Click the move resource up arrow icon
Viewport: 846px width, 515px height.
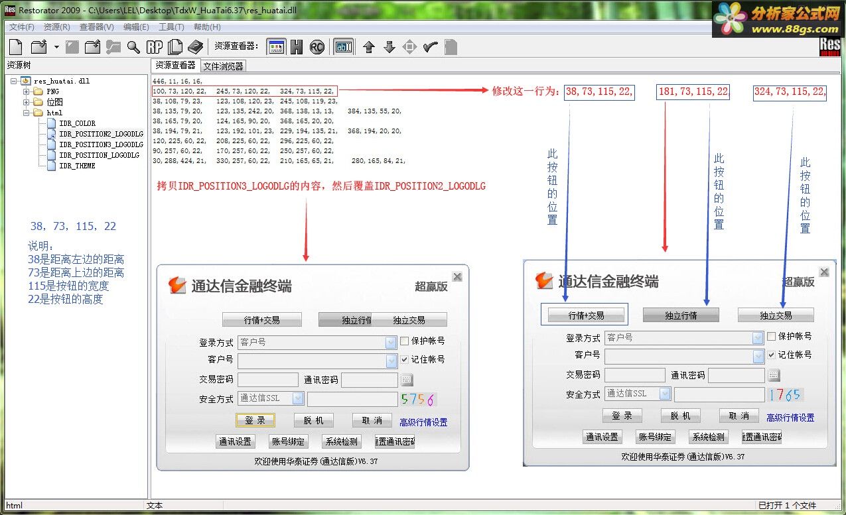369,47
